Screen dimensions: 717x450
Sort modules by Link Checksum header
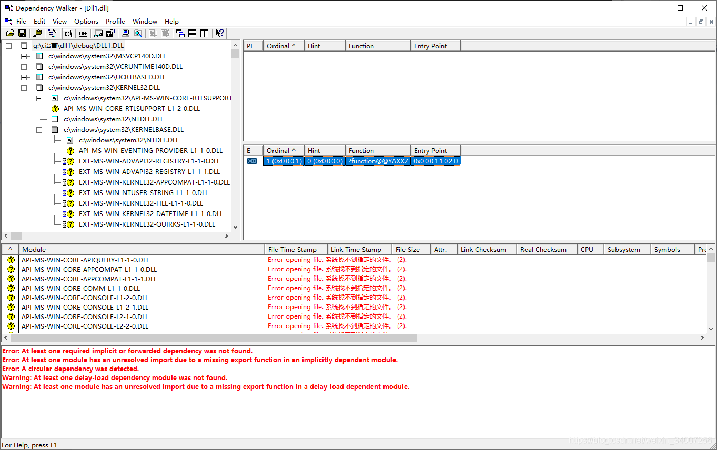coord(487,249)
